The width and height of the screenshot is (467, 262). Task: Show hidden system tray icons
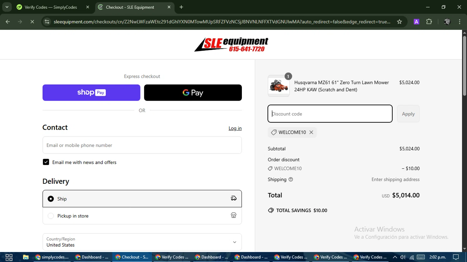pos(395,257)
